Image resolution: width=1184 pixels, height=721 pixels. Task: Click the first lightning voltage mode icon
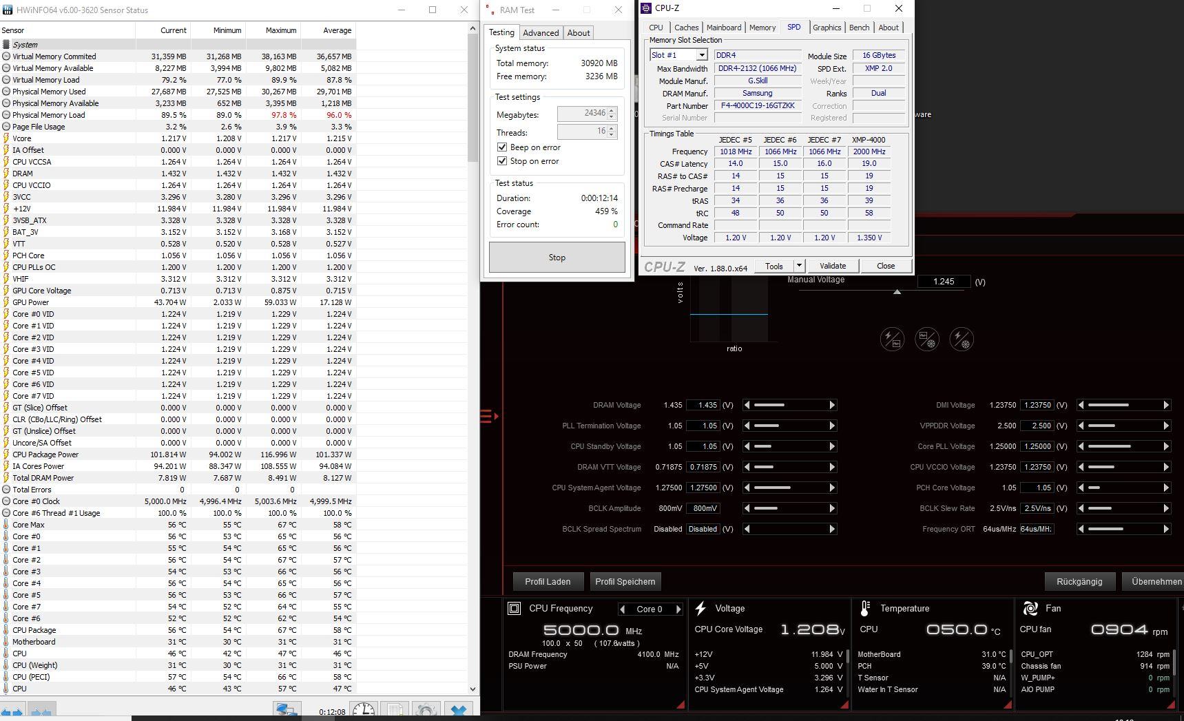[x=892, y=339]
